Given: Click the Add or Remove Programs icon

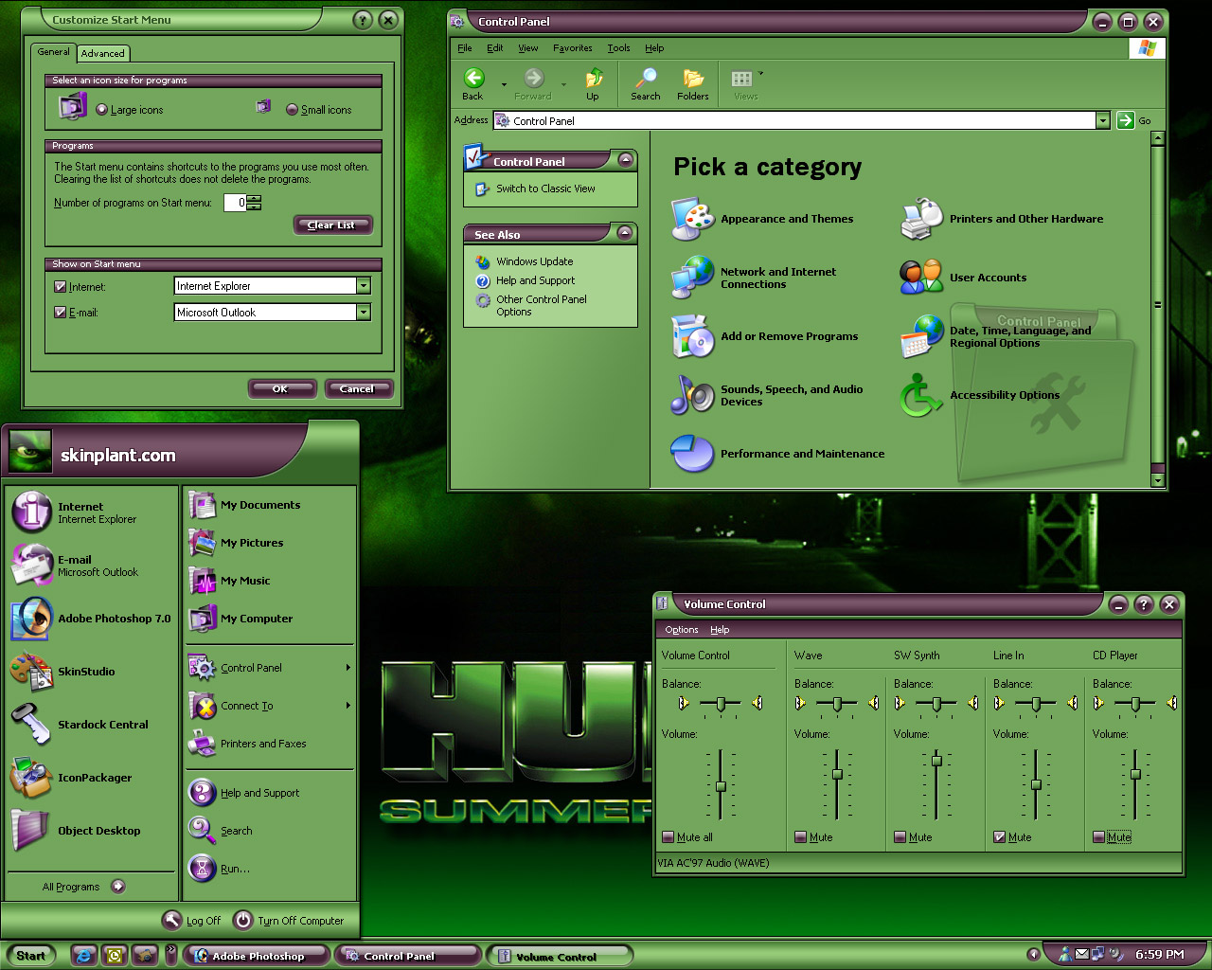Looking at the screenshot, I should [692, 336].
